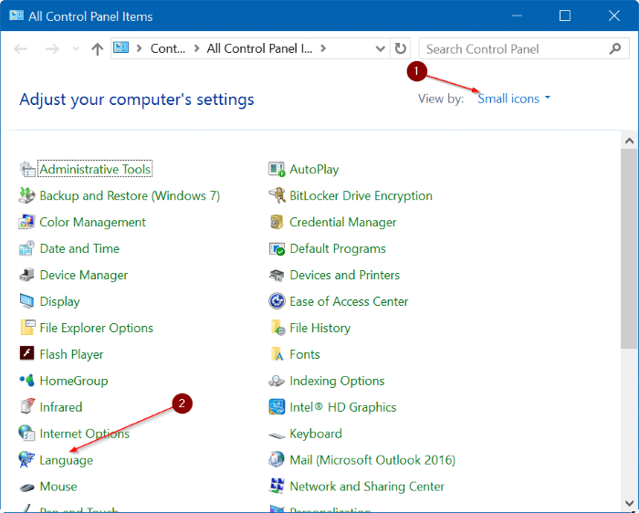639x513 pixels.
Task: Open the HomeGroup link
Action: pos(74,382)
